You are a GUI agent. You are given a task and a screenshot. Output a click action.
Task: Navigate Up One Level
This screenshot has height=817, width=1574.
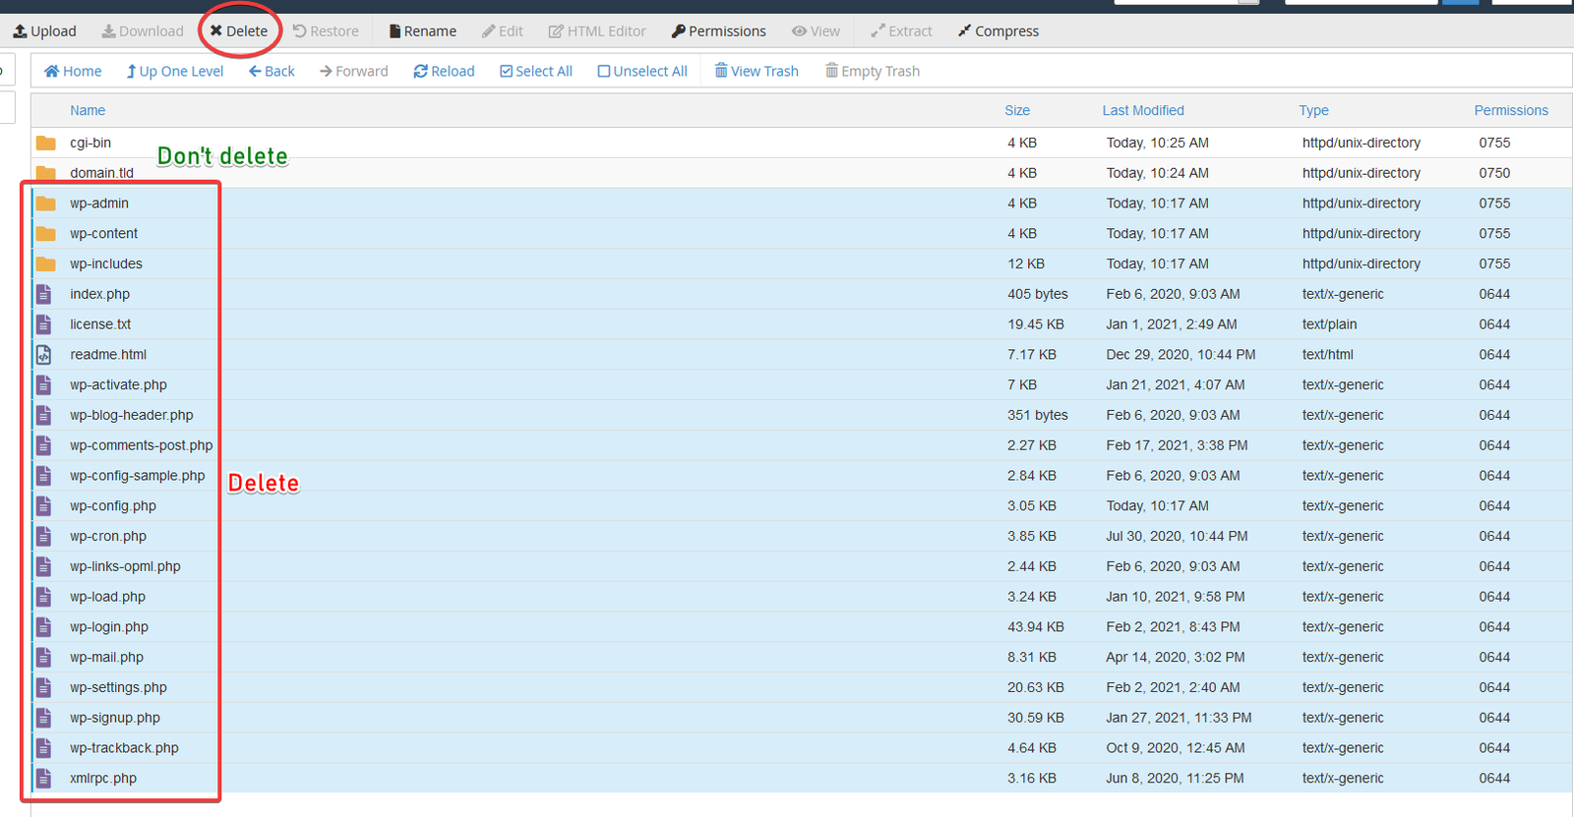(175, 71)
